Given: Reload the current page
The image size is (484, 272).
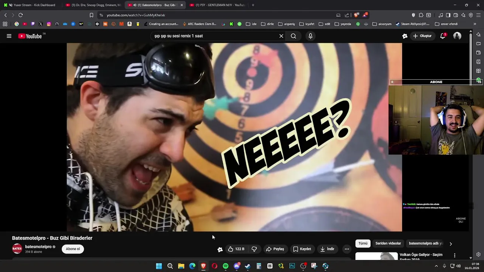Looking at the screenshot, I should [20, 15].
